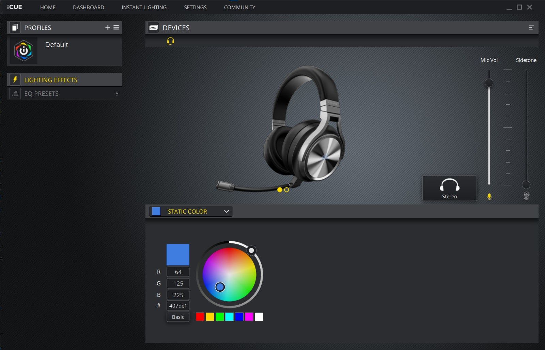Maximize the iCUE window
The width and height of the screenshot is (545, 350).
point(519,7)
